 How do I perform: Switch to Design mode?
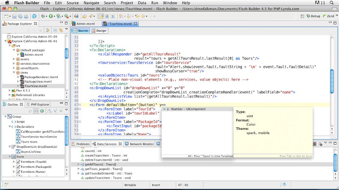coord(99,31)
